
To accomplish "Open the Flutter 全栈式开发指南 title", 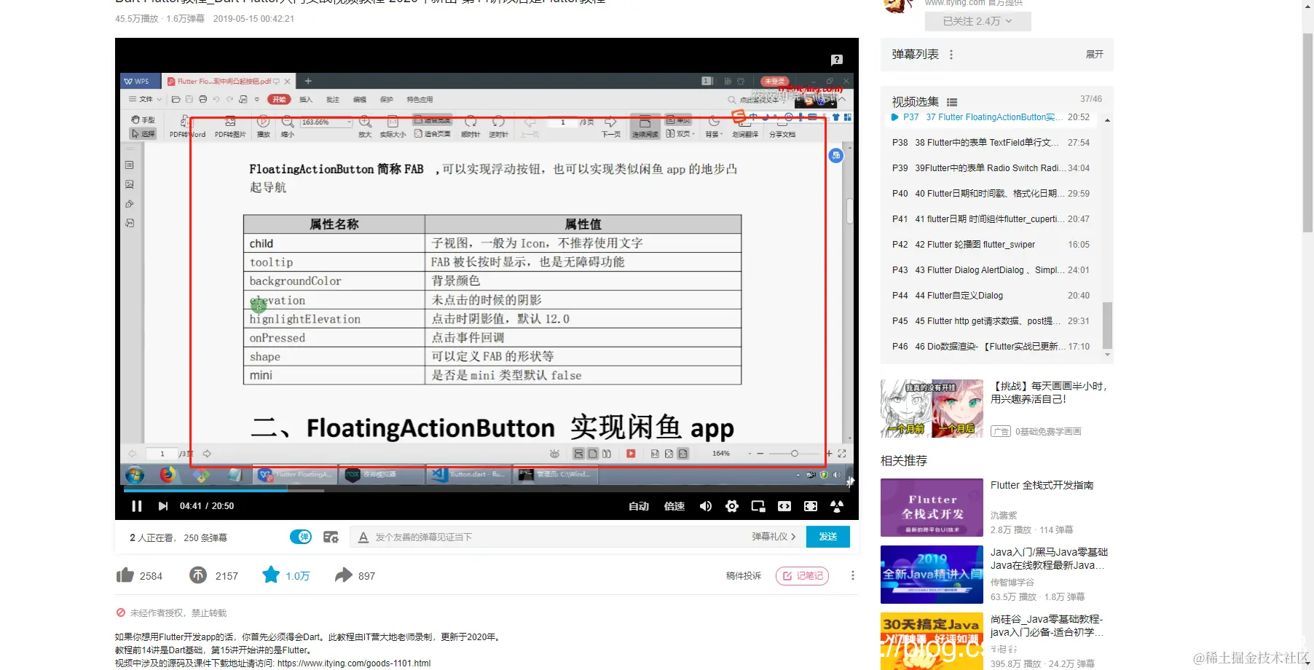I will (x=1042, y=485).
